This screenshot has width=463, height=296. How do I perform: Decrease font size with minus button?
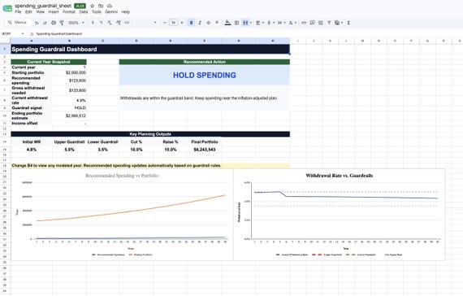click(165, 23)
